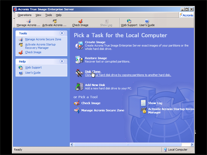This screenshot has height=155, width=207.
Task: Click horizontal scrollbar right arrow
Action: pos(192,144)
